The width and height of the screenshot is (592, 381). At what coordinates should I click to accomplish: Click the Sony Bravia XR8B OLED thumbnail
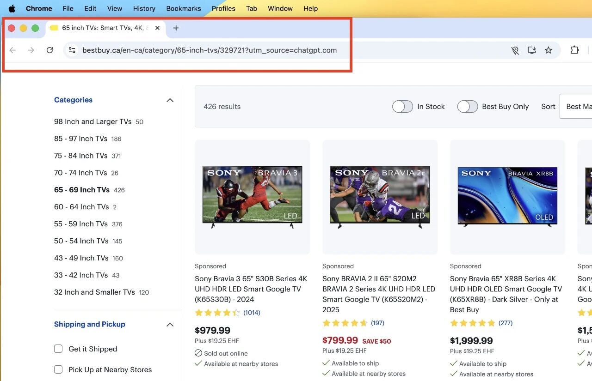tap(507, 197)
